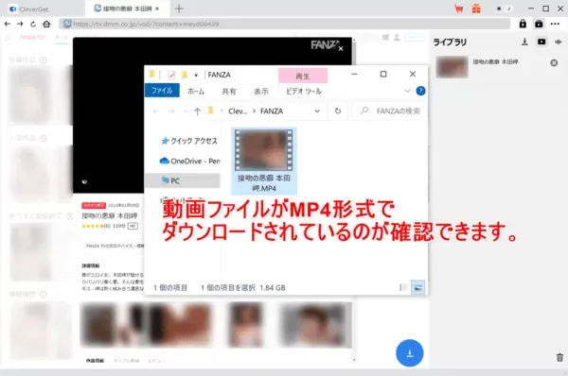Open library video thumbnail
568x376 pixels.
tap(453, 67)
